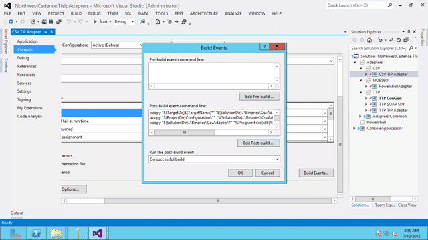Open File Explorer from the taskbar
The image size is (428, 240).
pos(56,233)
